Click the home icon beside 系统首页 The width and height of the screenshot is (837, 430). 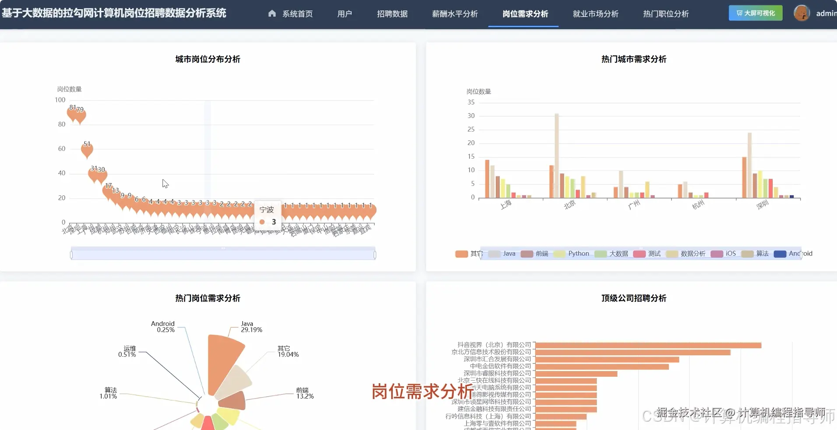point(272,13)
